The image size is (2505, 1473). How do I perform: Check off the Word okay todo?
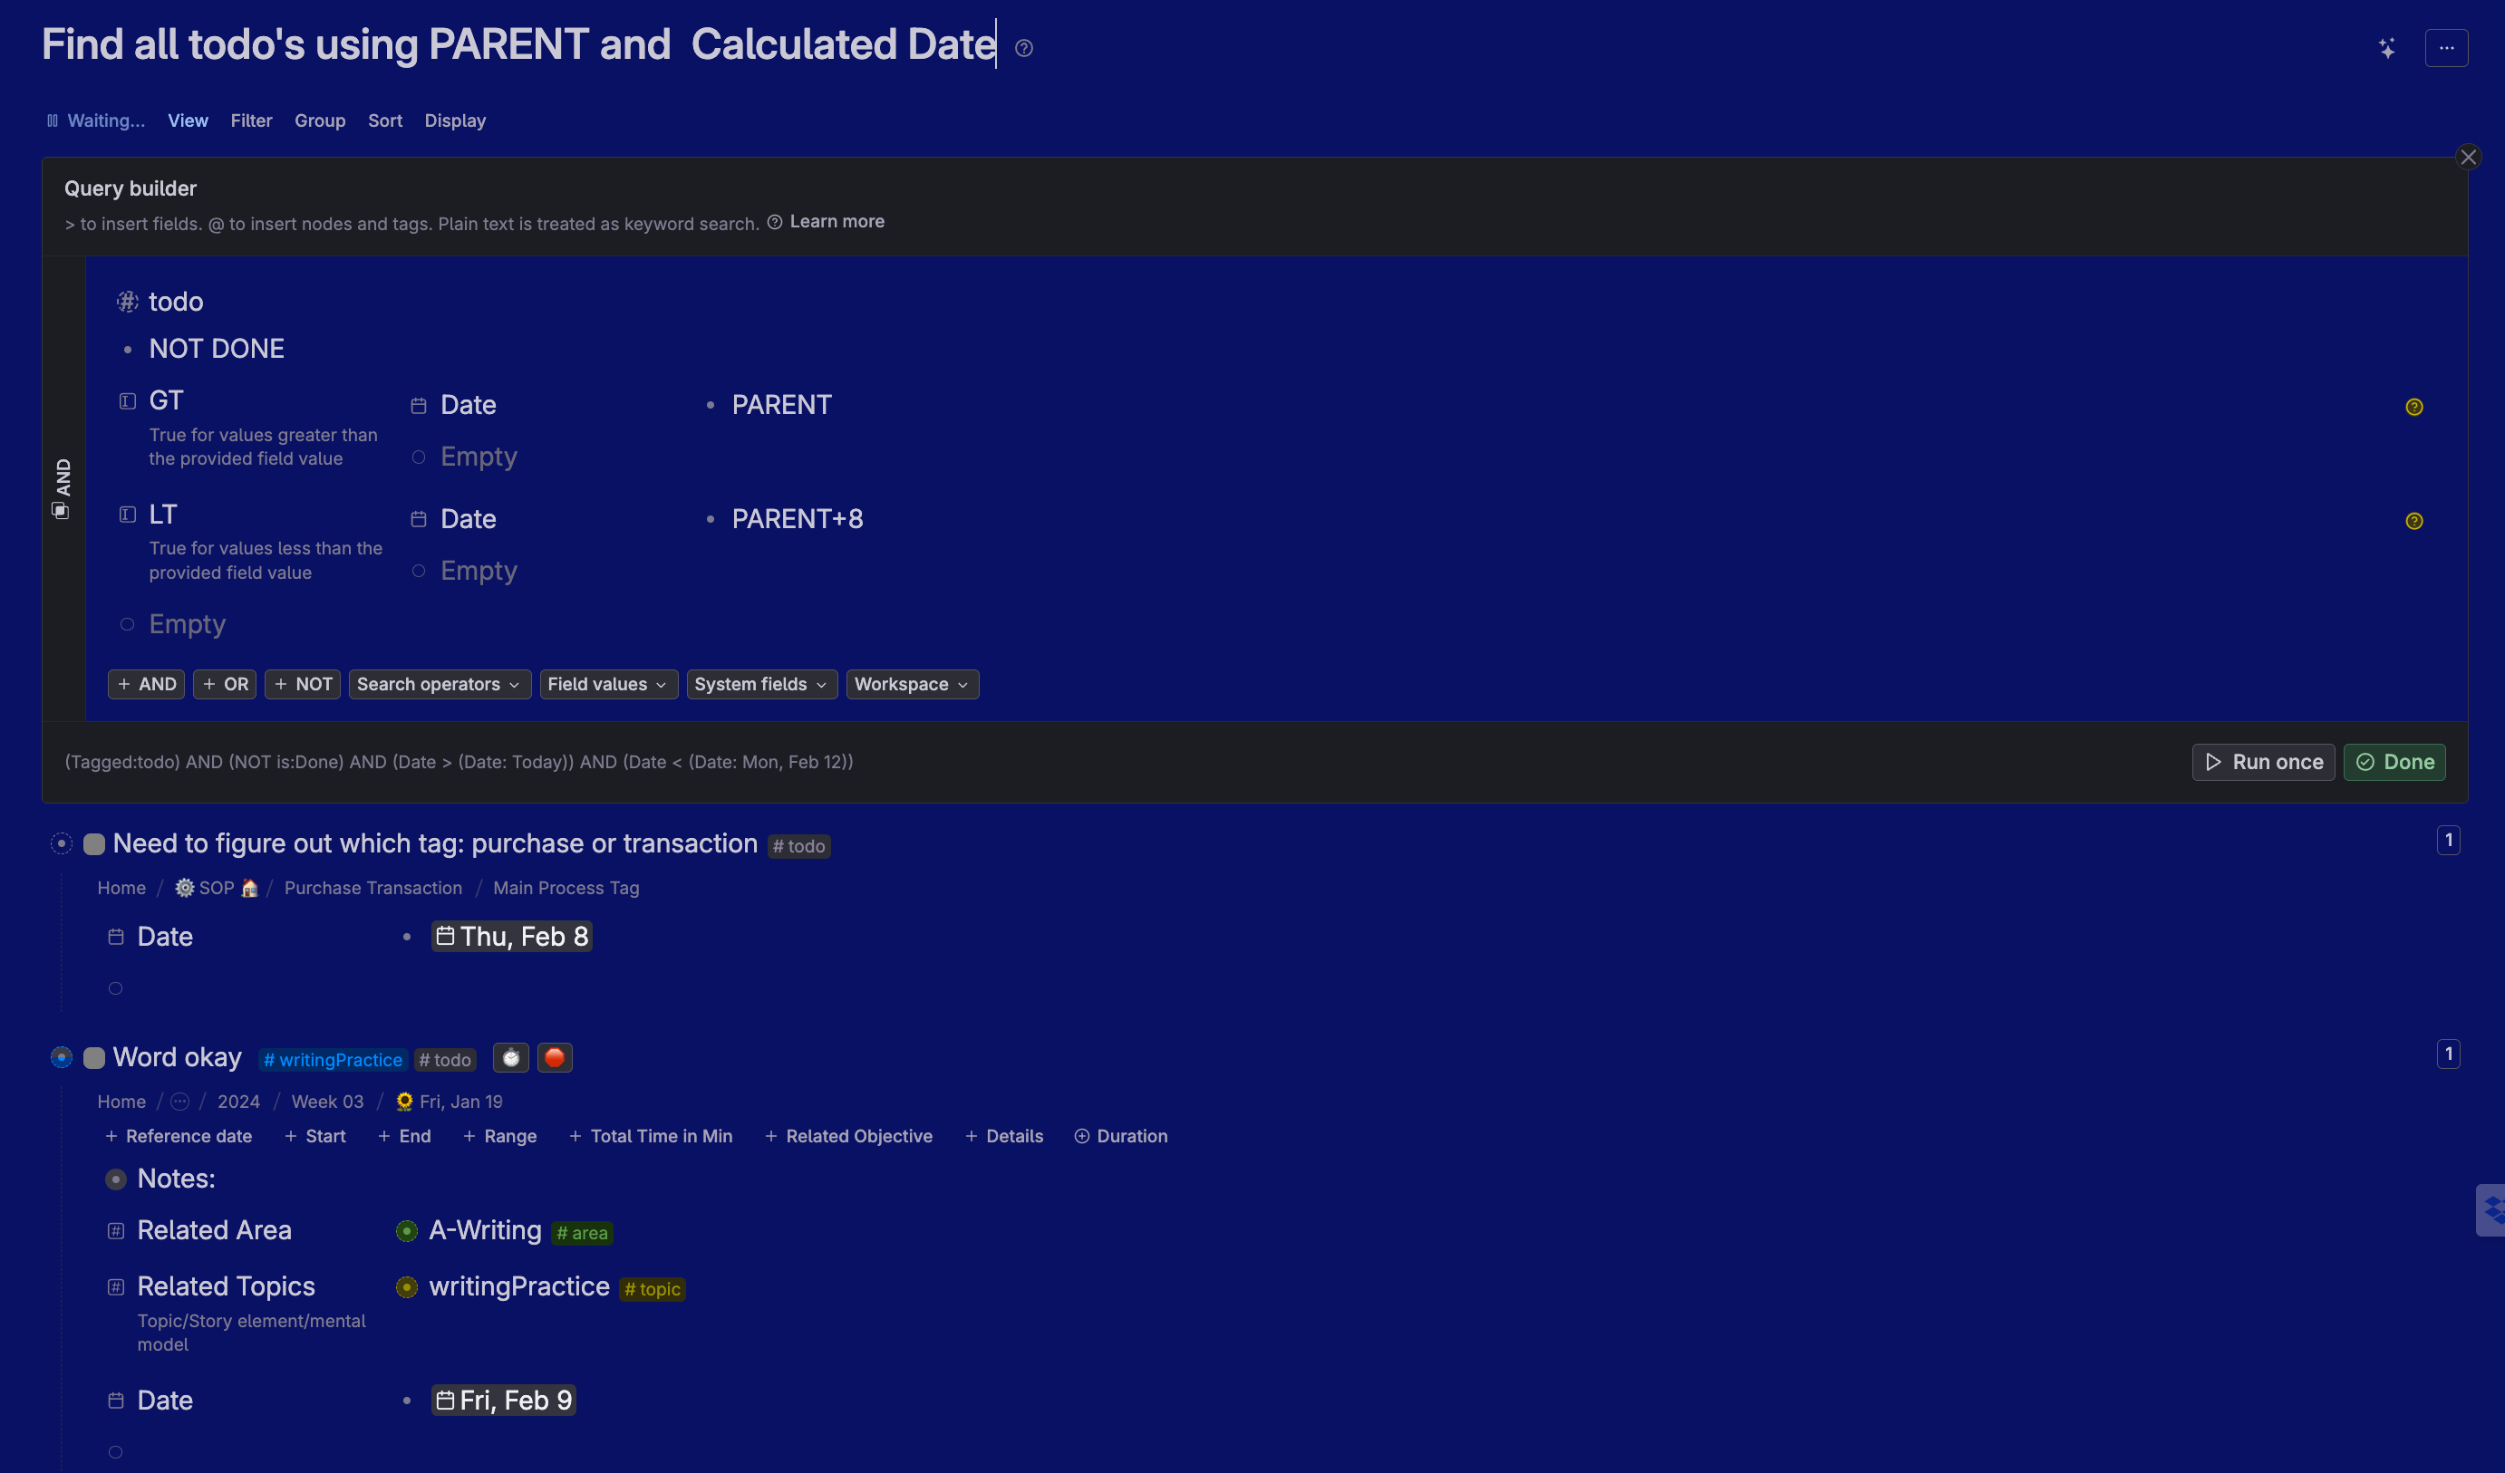click(x=94, y=1057)
